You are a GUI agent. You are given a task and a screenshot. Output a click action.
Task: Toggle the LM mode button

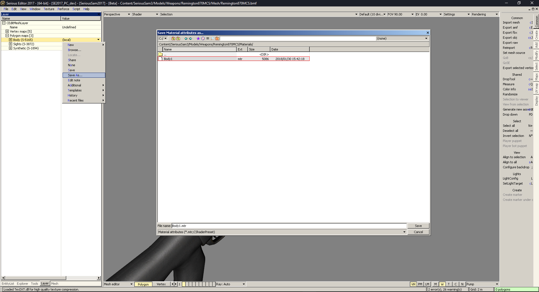(x=427, y=284)
